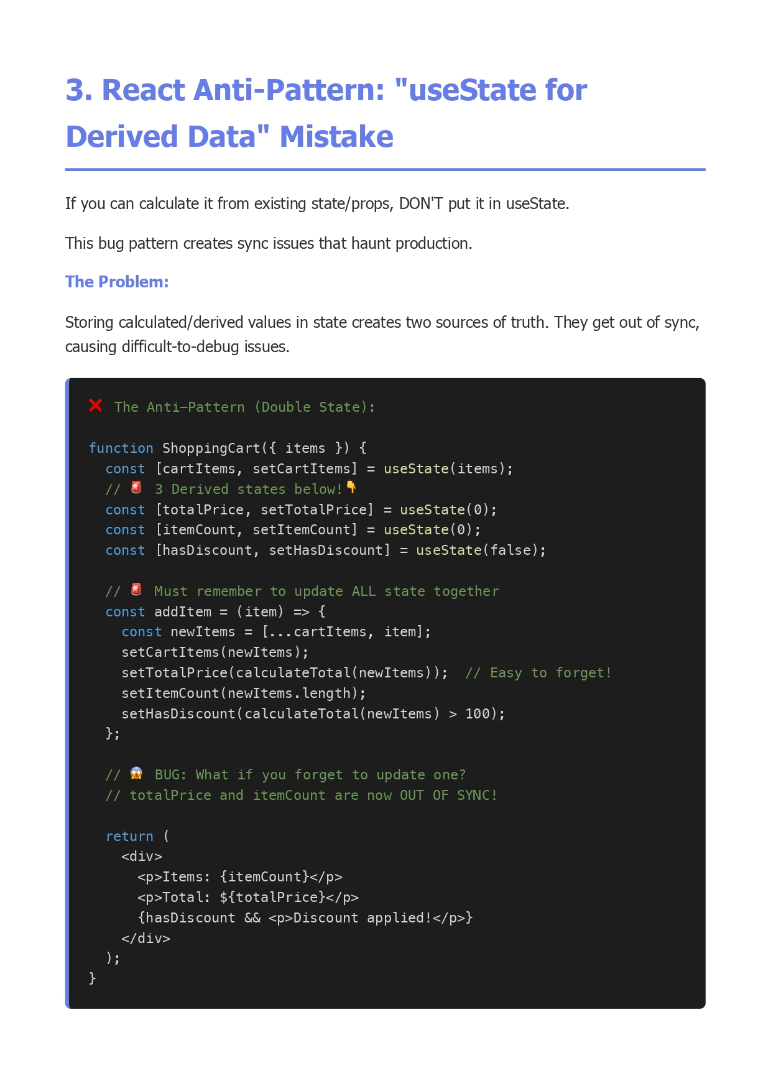This screenshot has height=1091, width=771.
Task: Click the "The Problem:" subheading
Action: (x=117, y=282)
